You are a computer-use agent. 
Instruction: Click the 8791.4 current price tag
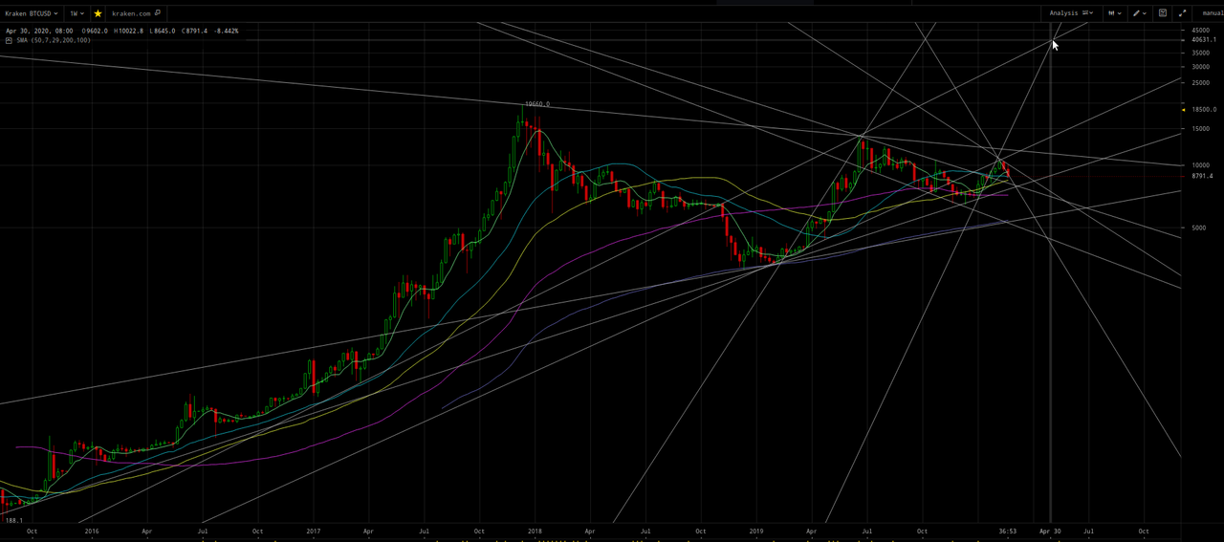(x=1202, y=176)
